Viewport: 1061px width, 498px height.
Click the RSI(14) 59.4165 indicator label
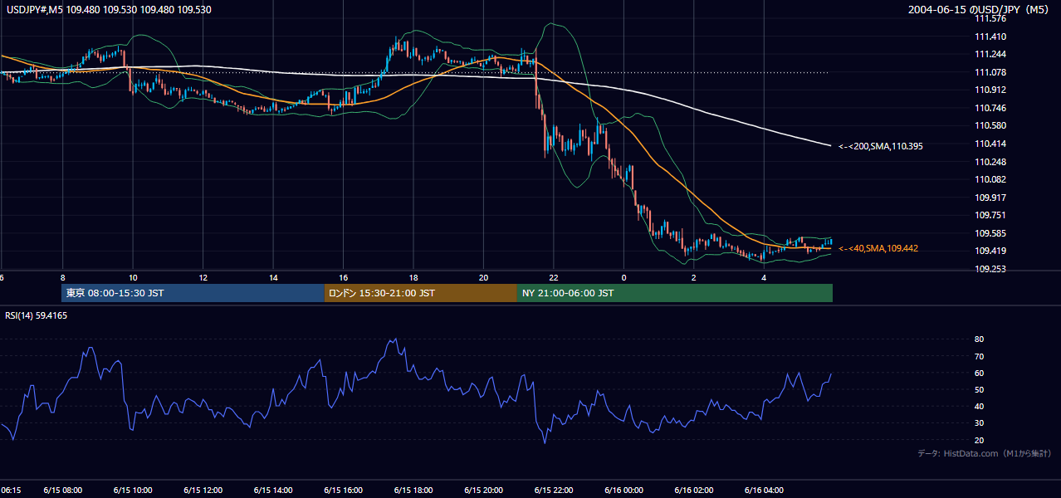36,315
